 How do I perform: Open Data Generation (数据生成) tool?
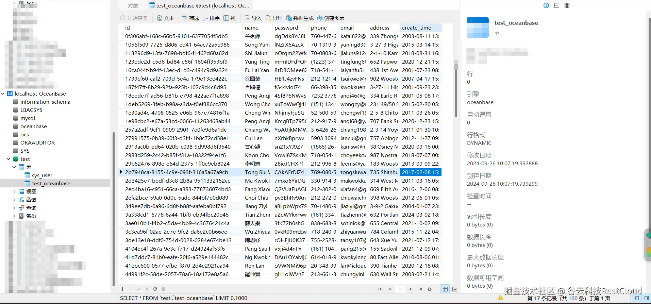coord(300,18)
